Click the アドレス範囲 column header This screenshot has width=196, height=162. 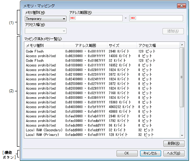click(x=86, y=45)
